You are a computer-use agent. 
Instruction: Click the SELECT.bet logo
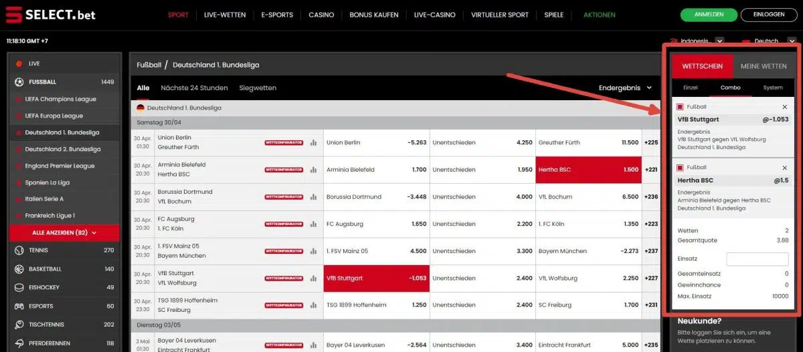pyautogui.click(x=50, y=14)
